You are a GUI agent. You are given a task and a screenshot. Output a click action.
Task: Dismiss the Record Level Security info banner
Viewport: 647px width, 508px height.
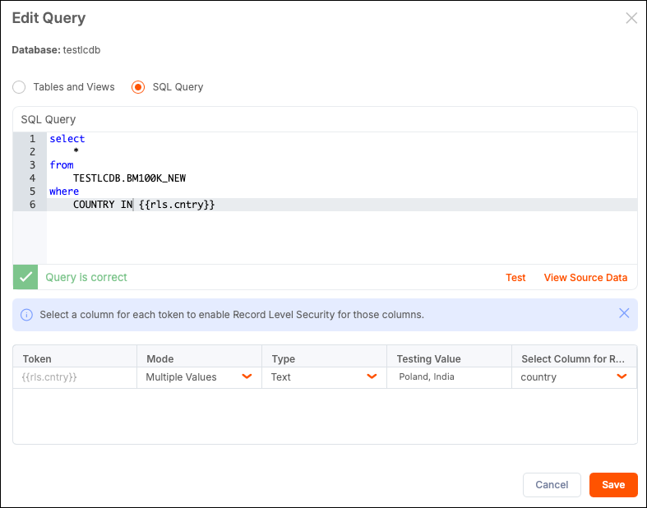[624, 313]
